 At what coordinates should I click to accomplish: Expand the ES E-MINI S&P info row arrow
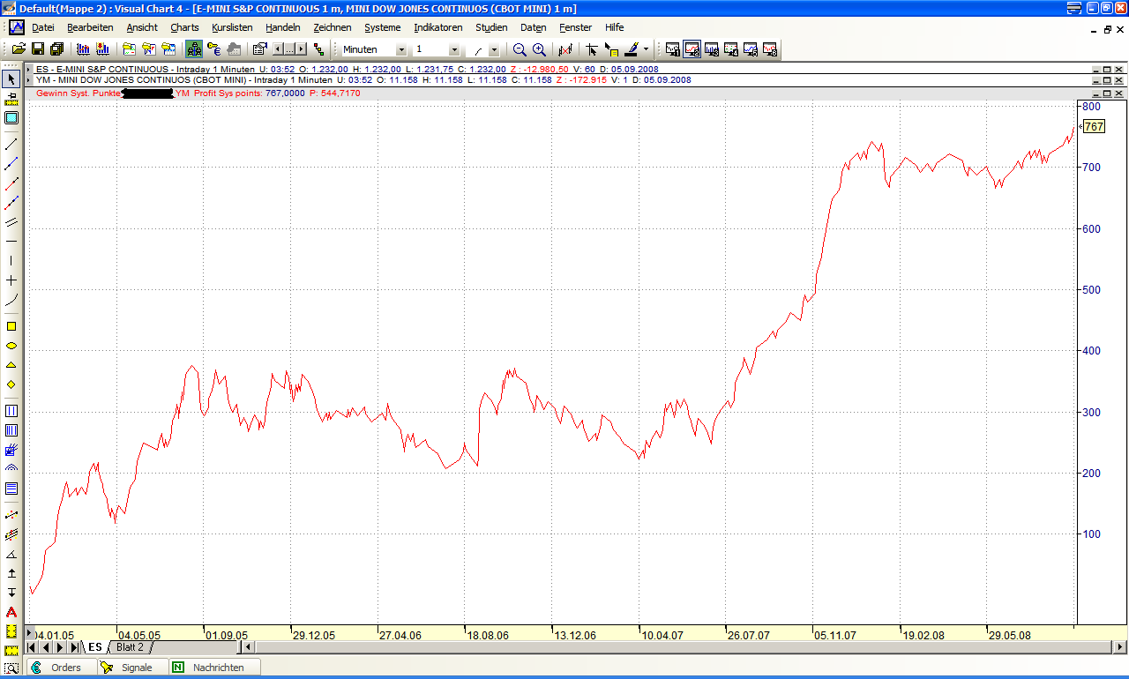pos(30,69)
